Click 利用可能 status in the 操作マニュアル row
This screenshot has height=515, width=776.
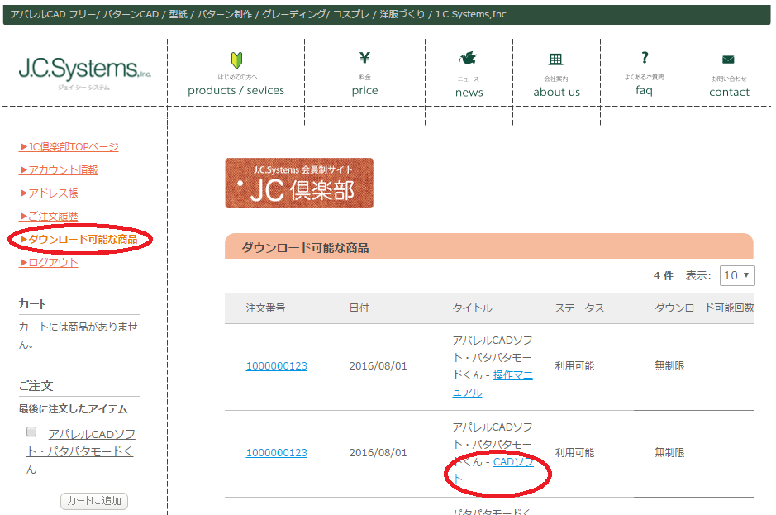pos(574,366)
